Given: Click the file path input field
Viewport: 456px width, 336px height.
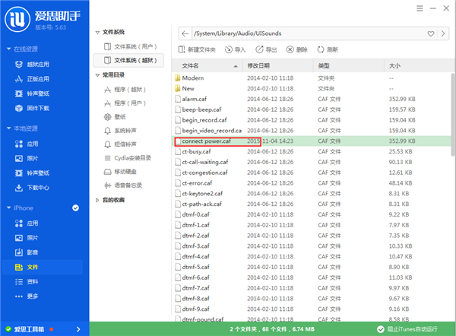Looking at the screenshot, I should [309, 33].
